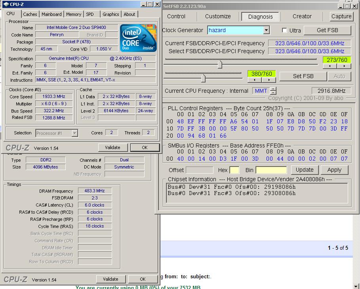Click Validate in back CPU-Z Memory window
The width and height of the screenshot is (360, 289).
tap(110, 279)
